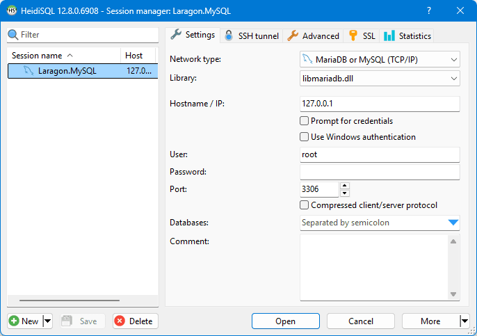
Task: Select the Laragon.MySQL session row
Action: 83,71
